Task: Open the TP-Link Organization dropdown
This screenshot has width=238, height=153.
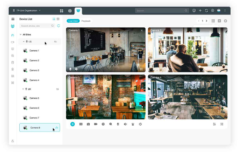Action: [x=27, y=11]
